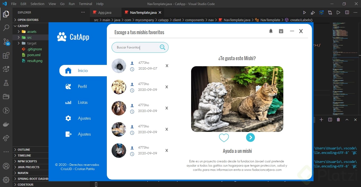This screenshot has height=187, width=361.
Task: Open the File menu
Action: tap(14, 4)
